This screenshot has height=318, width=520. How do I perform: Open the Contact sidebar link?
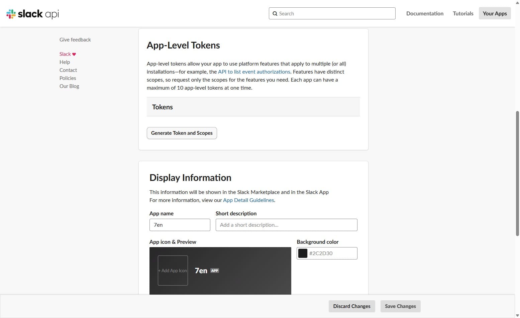point(68,70)
